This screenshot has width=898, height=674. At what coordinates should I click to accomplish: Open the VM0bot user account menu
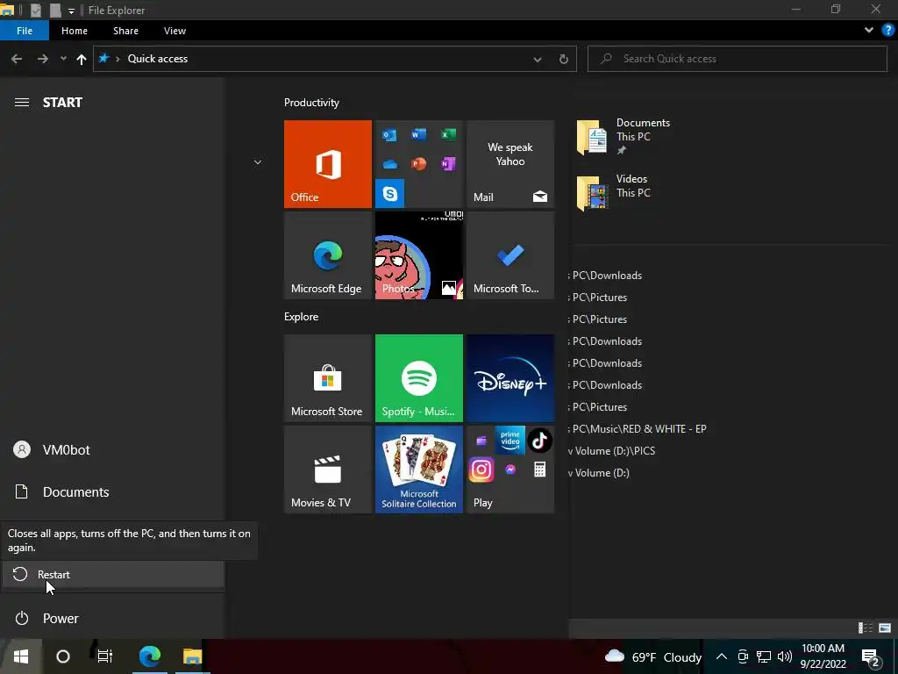[113, 450]
